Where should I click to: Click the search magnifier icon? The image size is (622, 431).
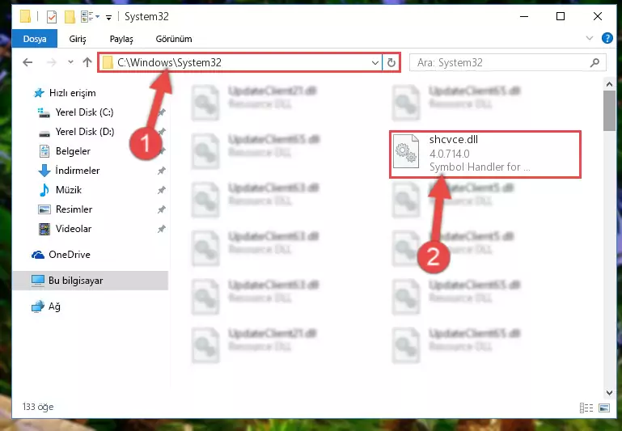[x=594, y=62]
